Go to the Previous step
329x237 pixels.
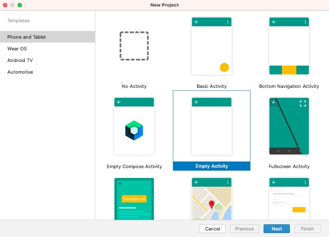tap(245, 229)
